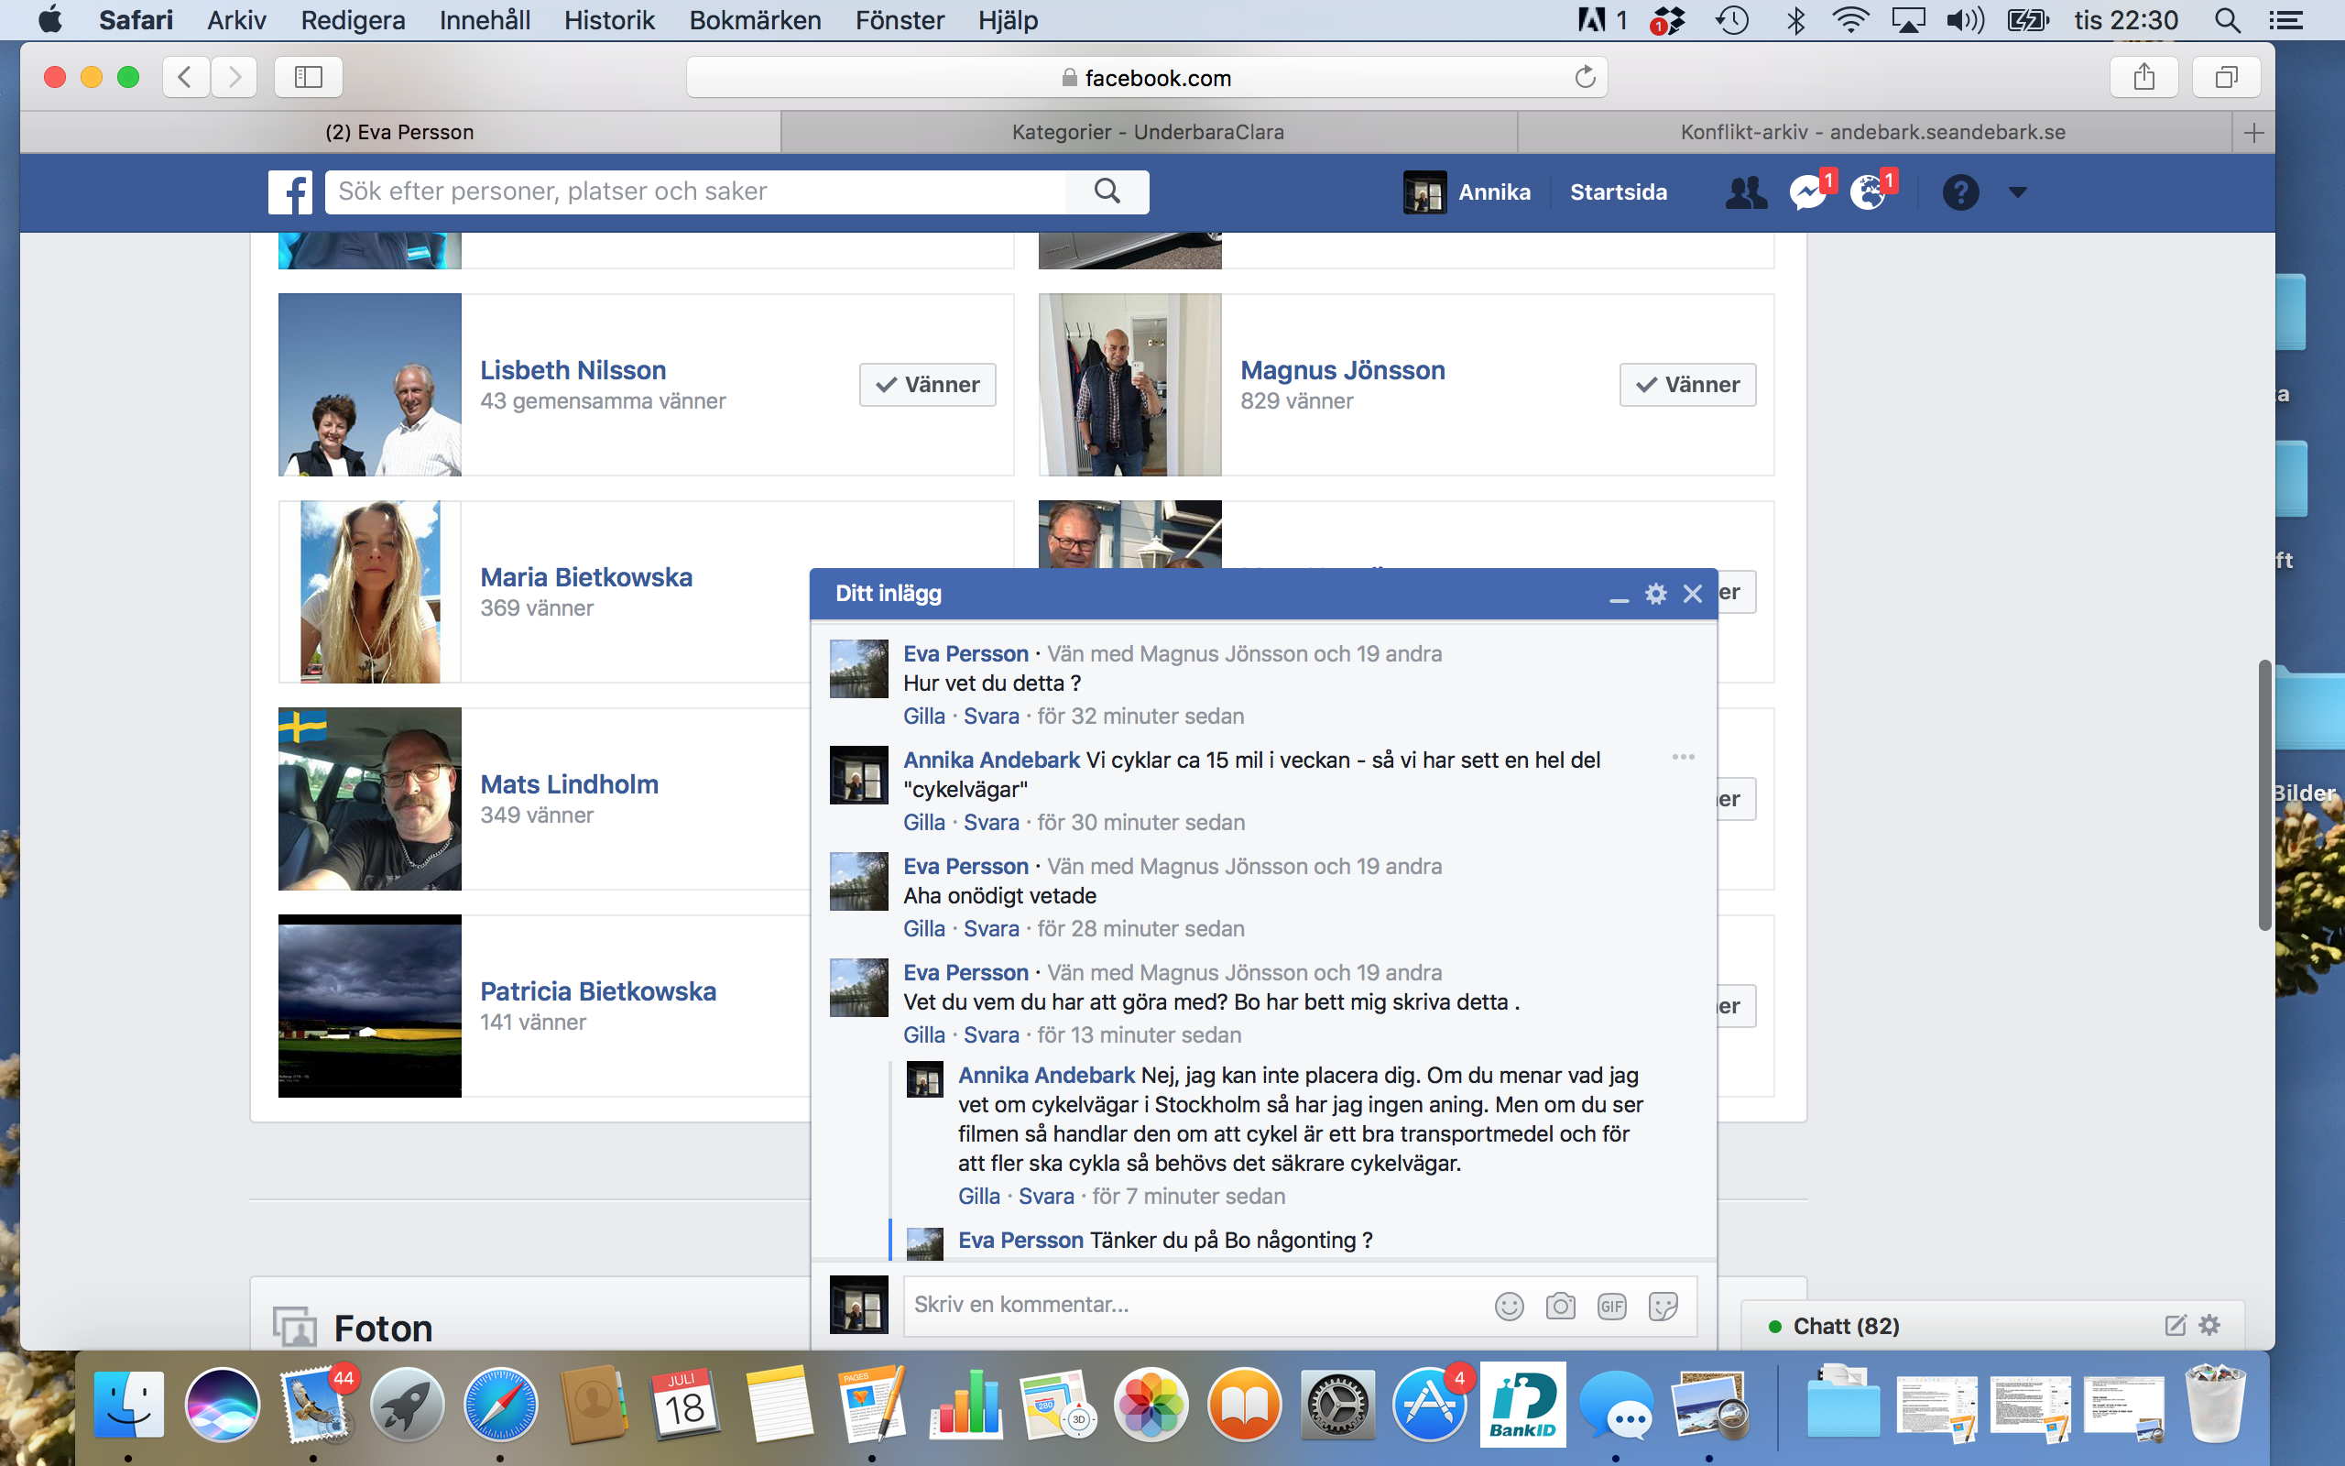This screenshot has height=1466, width=2345.
Task: Switch to the (2) Eva Persson tab
Action: [399, 133]
